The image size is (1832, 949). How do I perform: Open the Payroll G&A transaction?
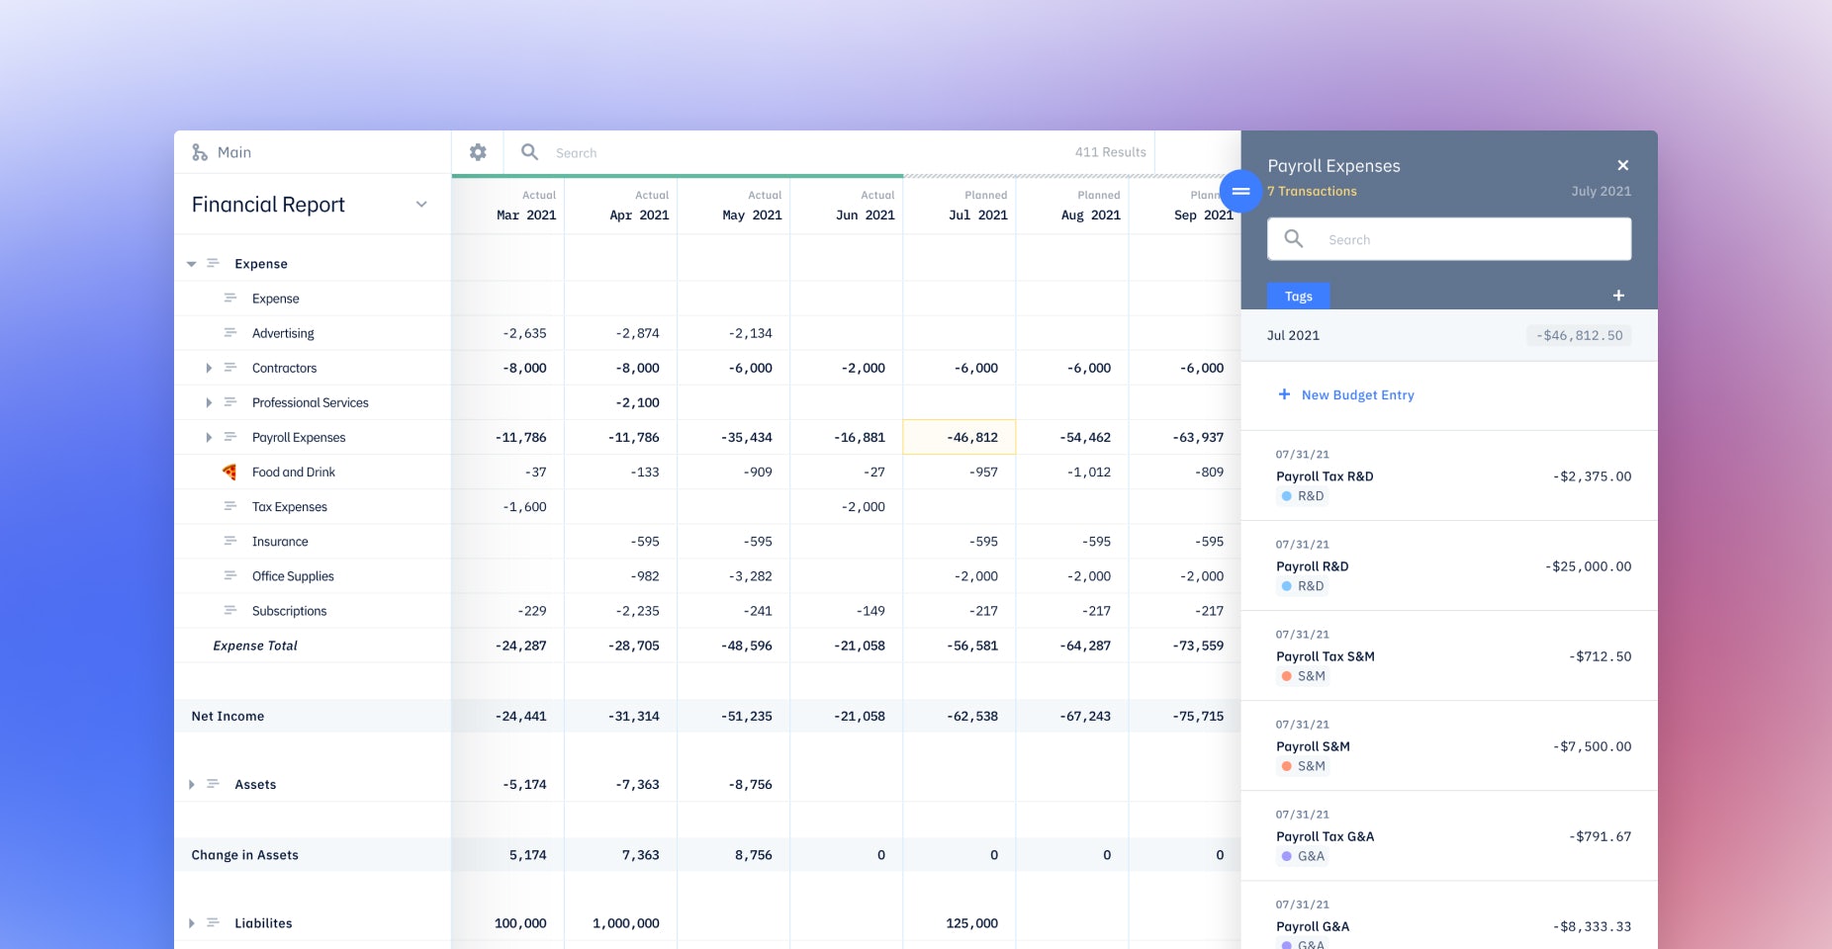coord(1449,915)
